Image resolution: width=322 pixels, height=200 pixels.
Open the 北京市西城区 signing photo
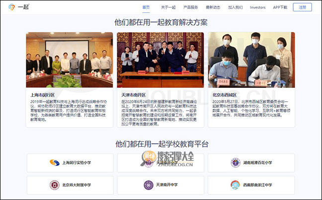pos(251,60)
